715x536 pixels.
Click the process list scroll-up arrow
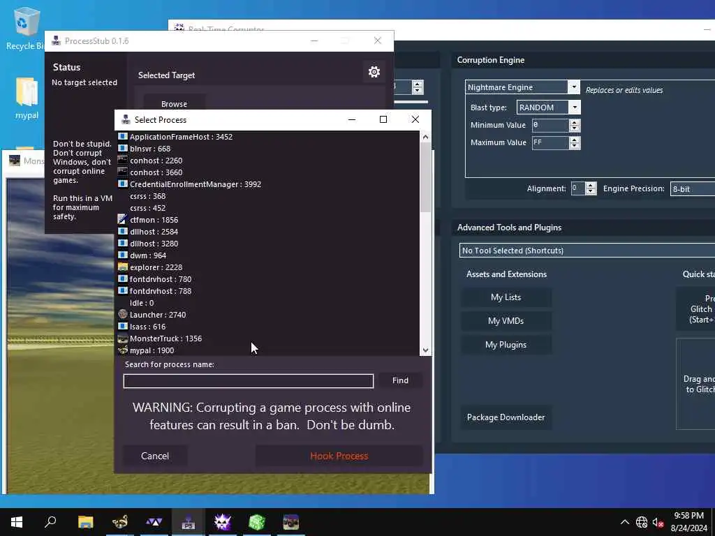click(x=425, y=137)
